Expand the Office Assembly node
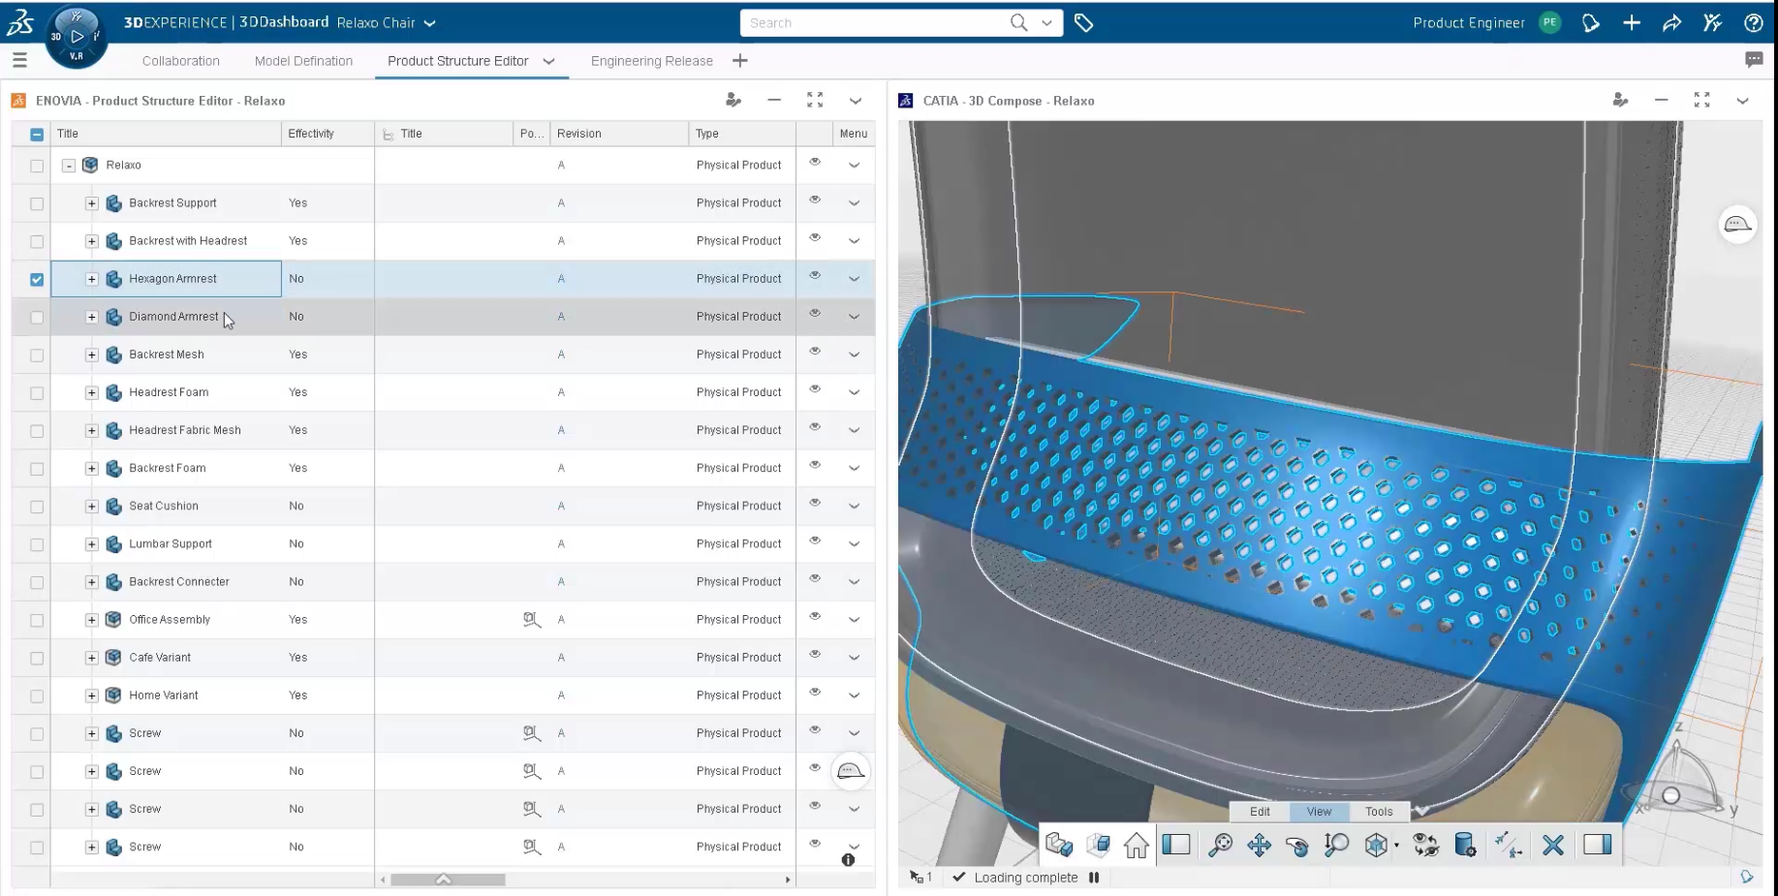1778x896 pixels. click(x=92, y=620)
